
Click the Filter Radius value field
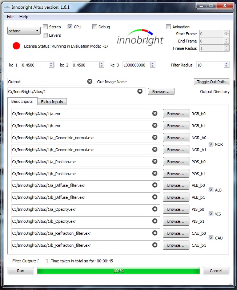point(210,65)
